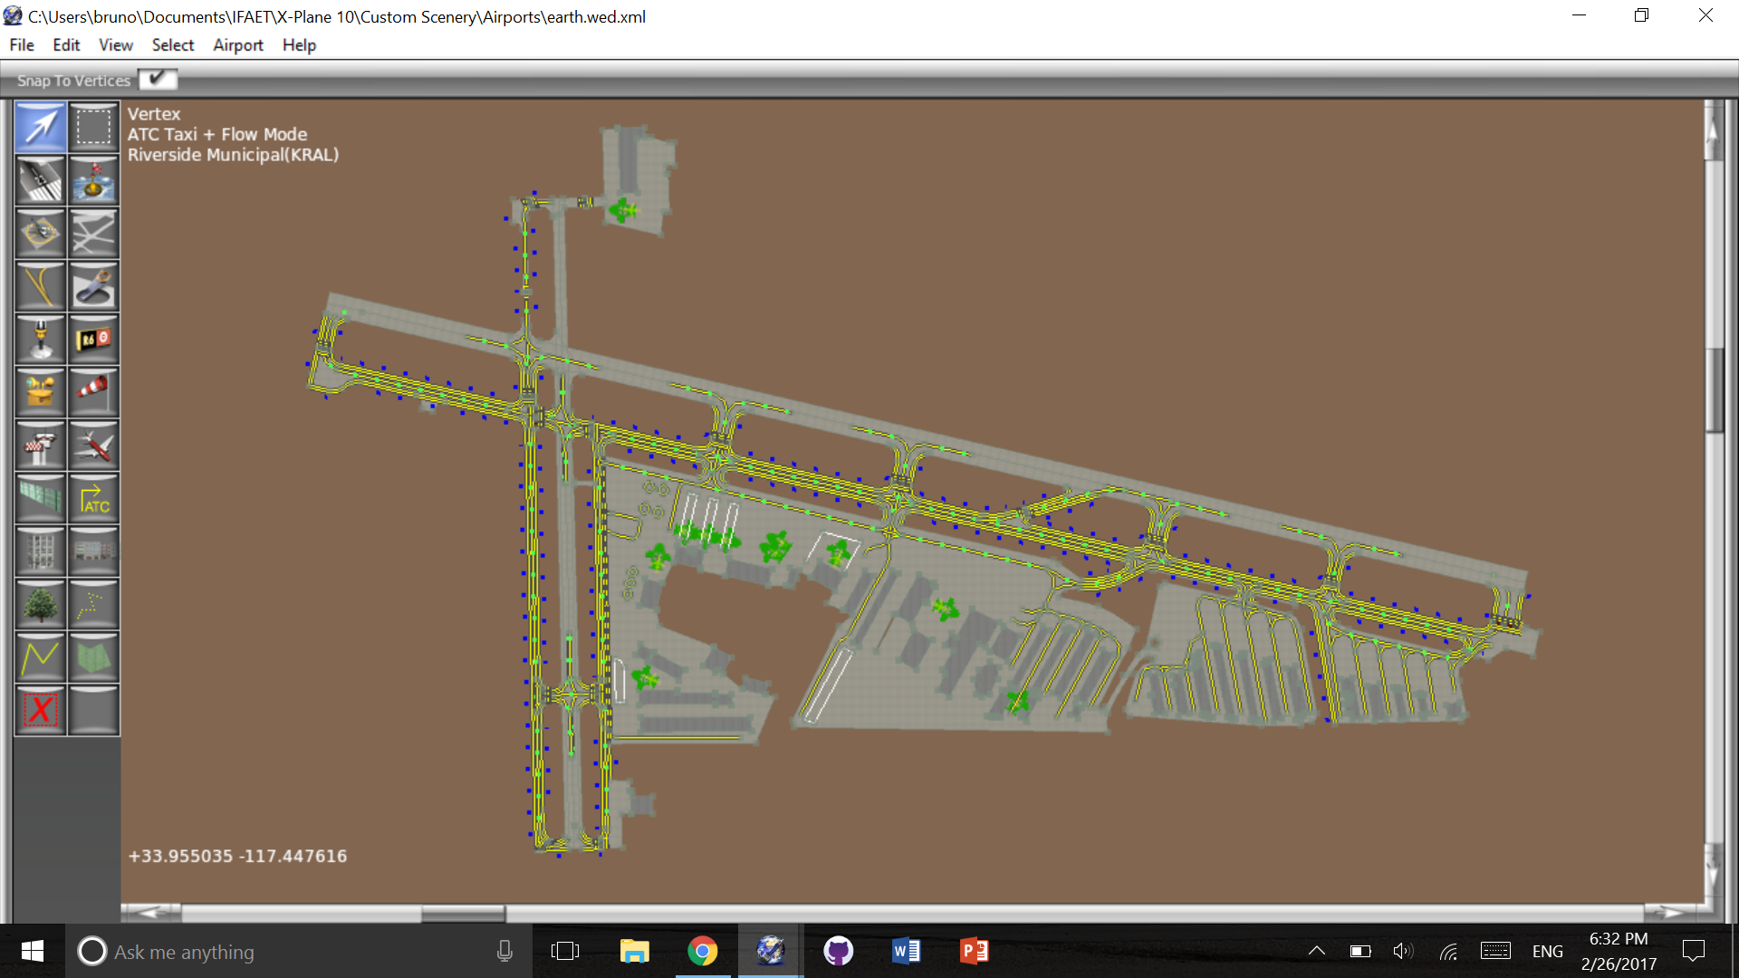1739x978 pixels.
Task: Choose the tree Forest tool
Action: 41,604
